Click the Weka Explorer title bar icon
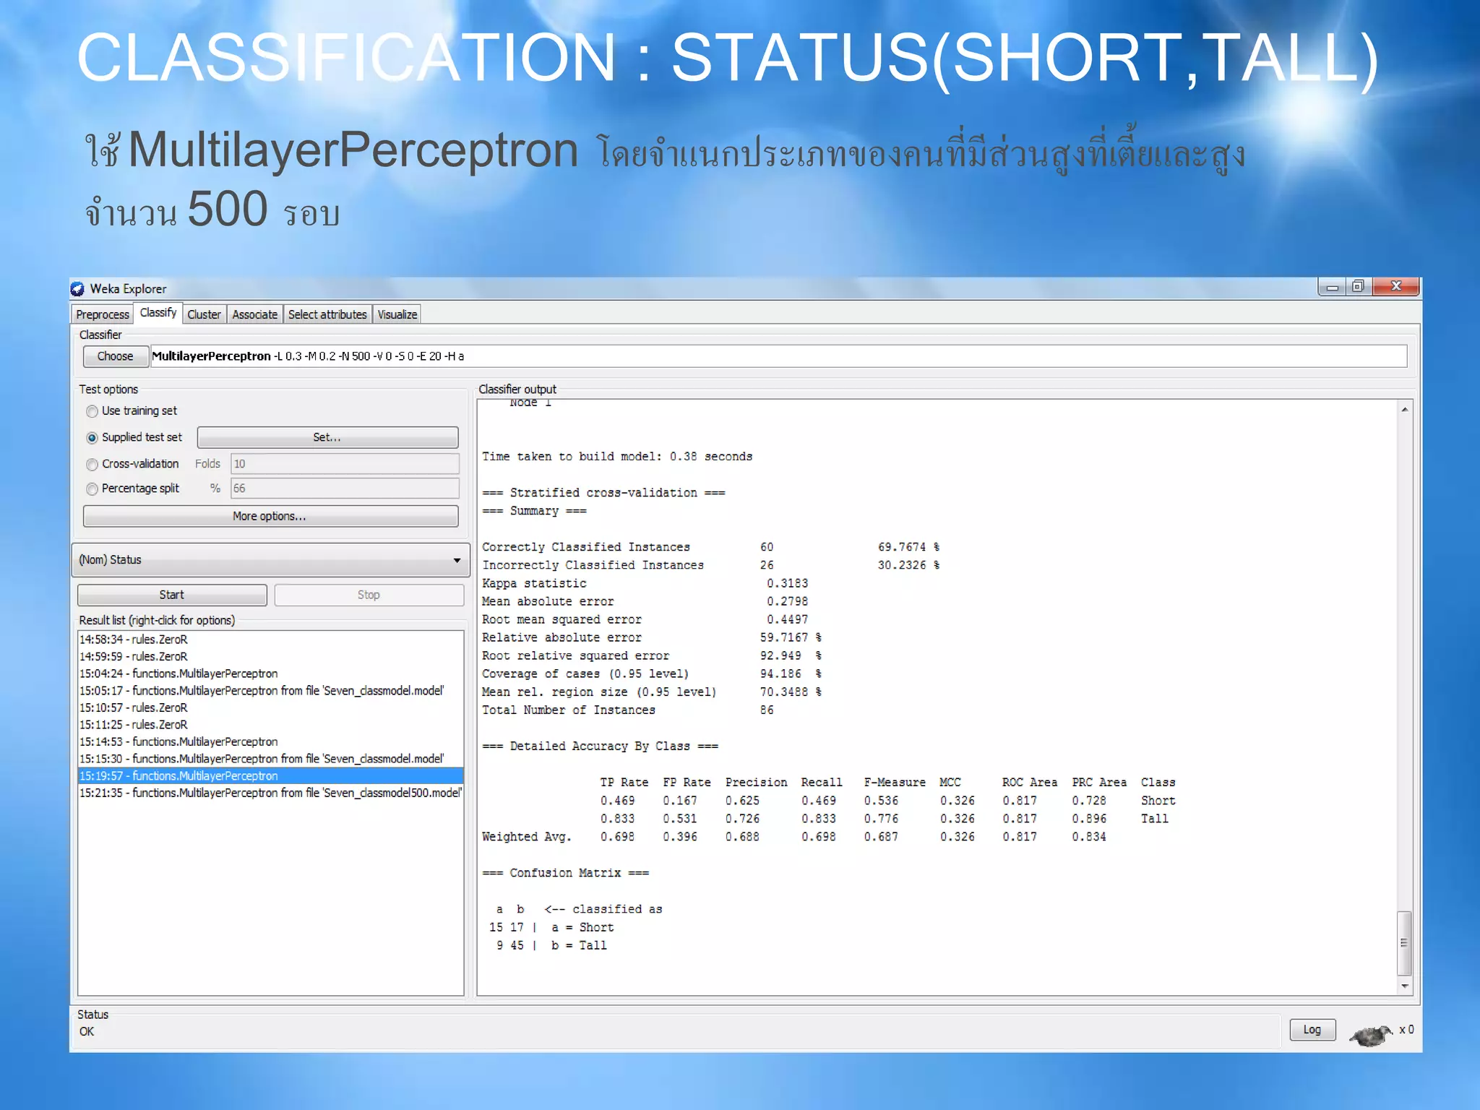This screenshot has width=1480, height=1110. click(x=77, y=289)
